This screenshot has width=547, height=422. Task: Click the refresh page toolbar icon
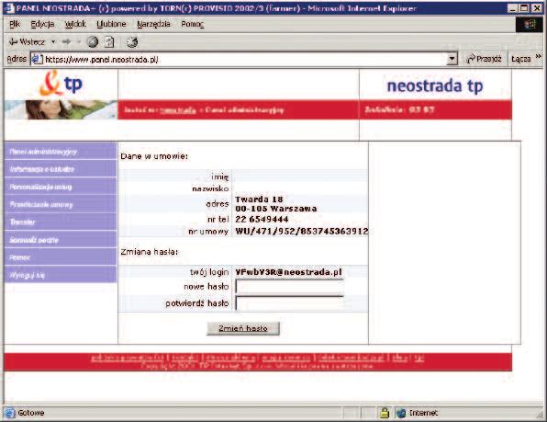click(109, 42)
